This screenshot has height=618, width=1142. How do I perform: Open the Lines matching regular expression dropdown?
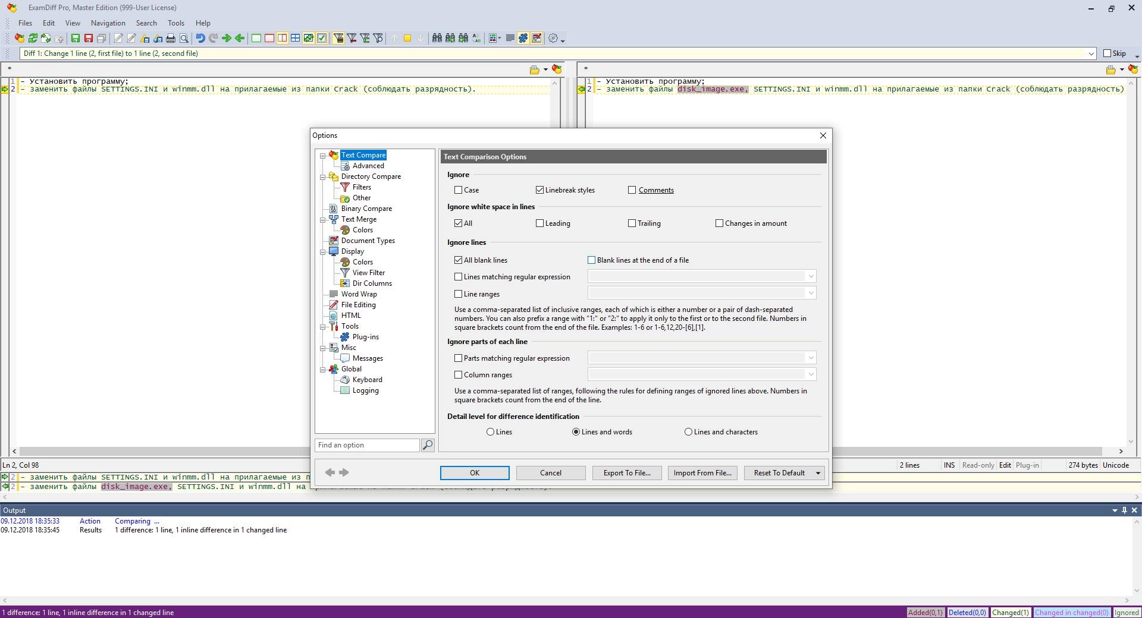(x=810, y=276)
